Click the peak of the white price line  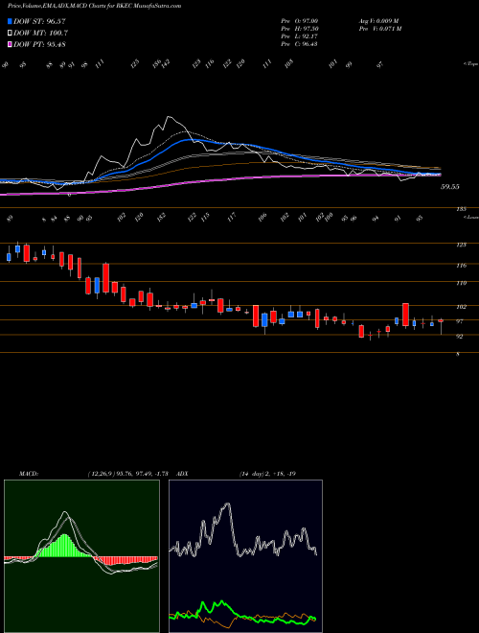[x=169, y=117]
